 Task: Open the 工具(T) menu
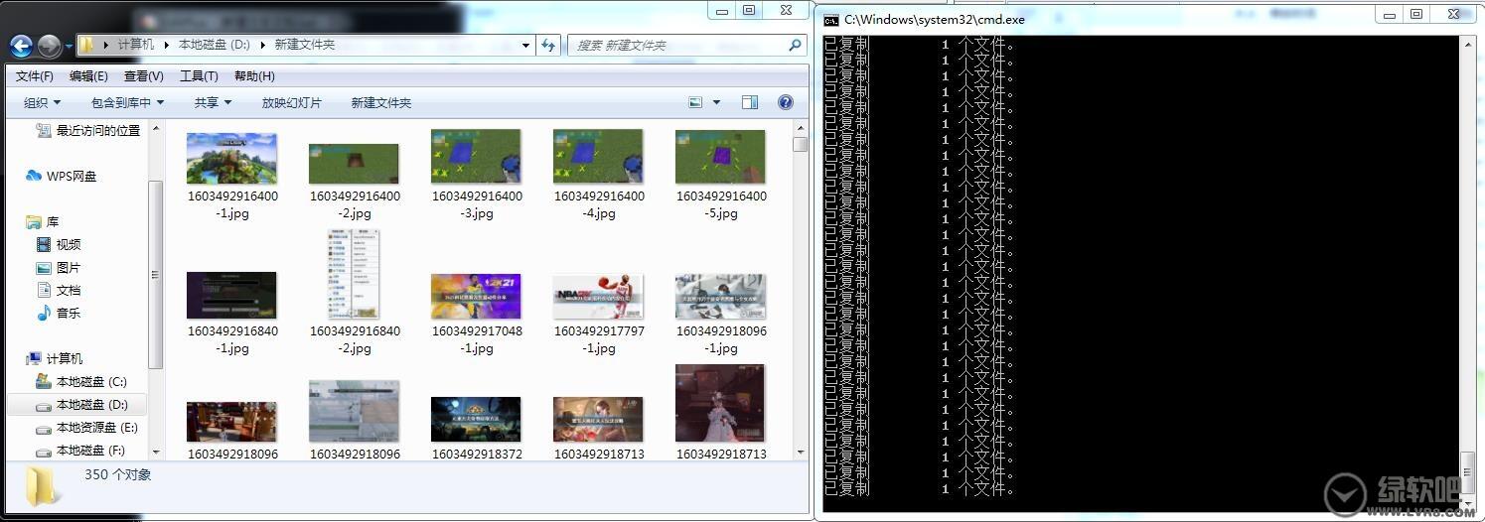pos(199,76)
